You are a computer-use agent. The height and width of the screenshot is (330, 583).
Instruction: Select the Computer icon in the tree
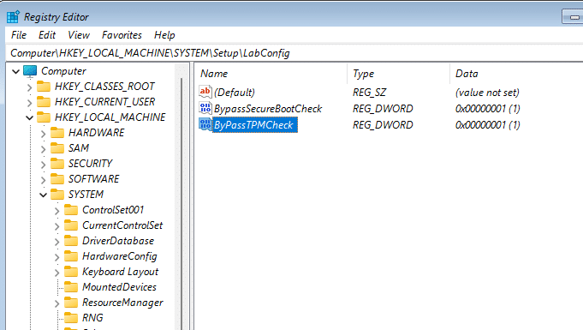30,71
